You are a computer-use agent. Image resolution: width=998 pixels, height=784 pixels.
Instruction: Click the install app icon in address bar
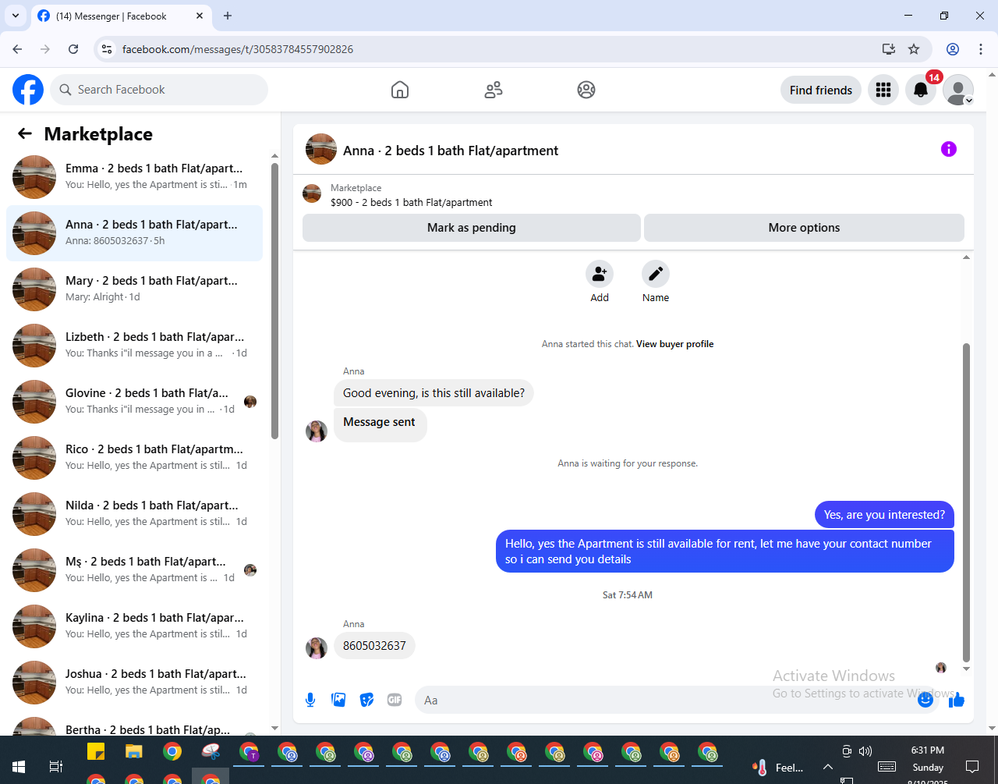point(888,49)
